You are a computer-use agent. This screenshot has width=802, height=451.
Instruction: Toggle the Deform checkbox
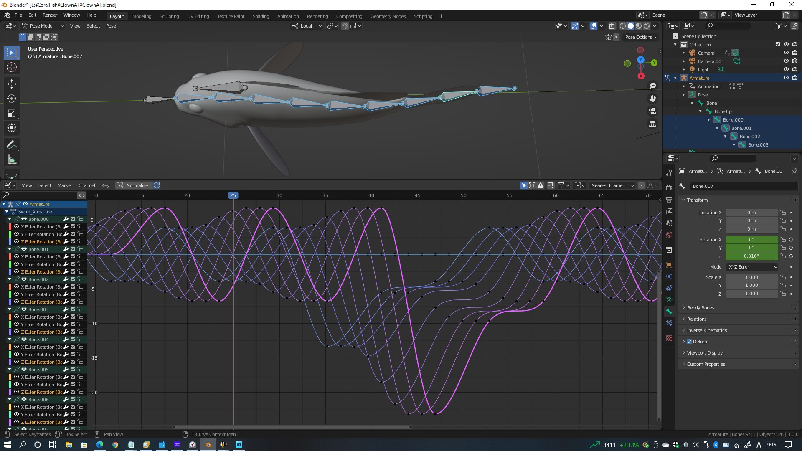pyautogui.click(x=689, y=342)
